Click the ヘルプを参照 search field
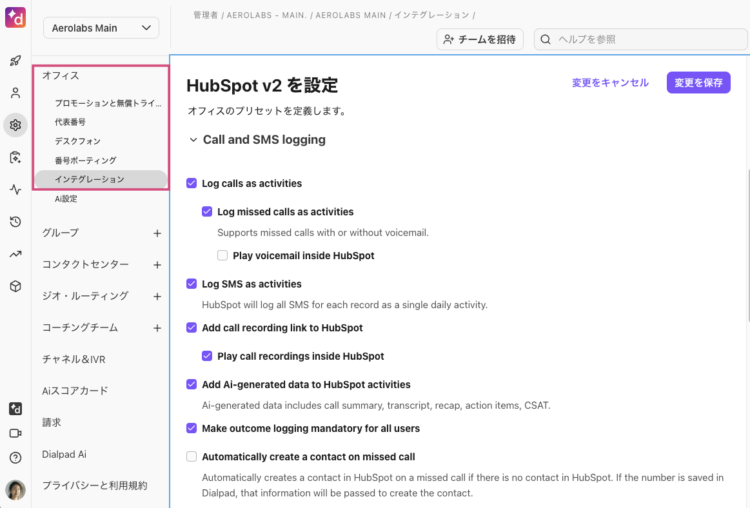Image resolution: width=750 pixels, height=508 pixels. pyautogui.click(x=640, y=39)
